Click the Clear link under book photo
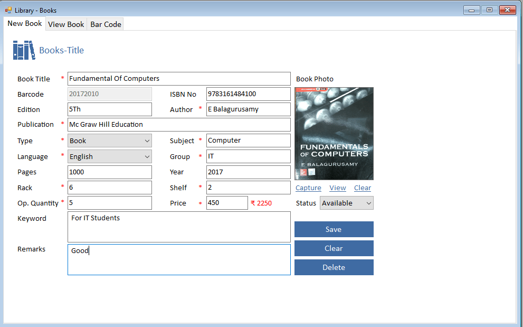This screenshot has width=523, height=327. tap(362, 188)
